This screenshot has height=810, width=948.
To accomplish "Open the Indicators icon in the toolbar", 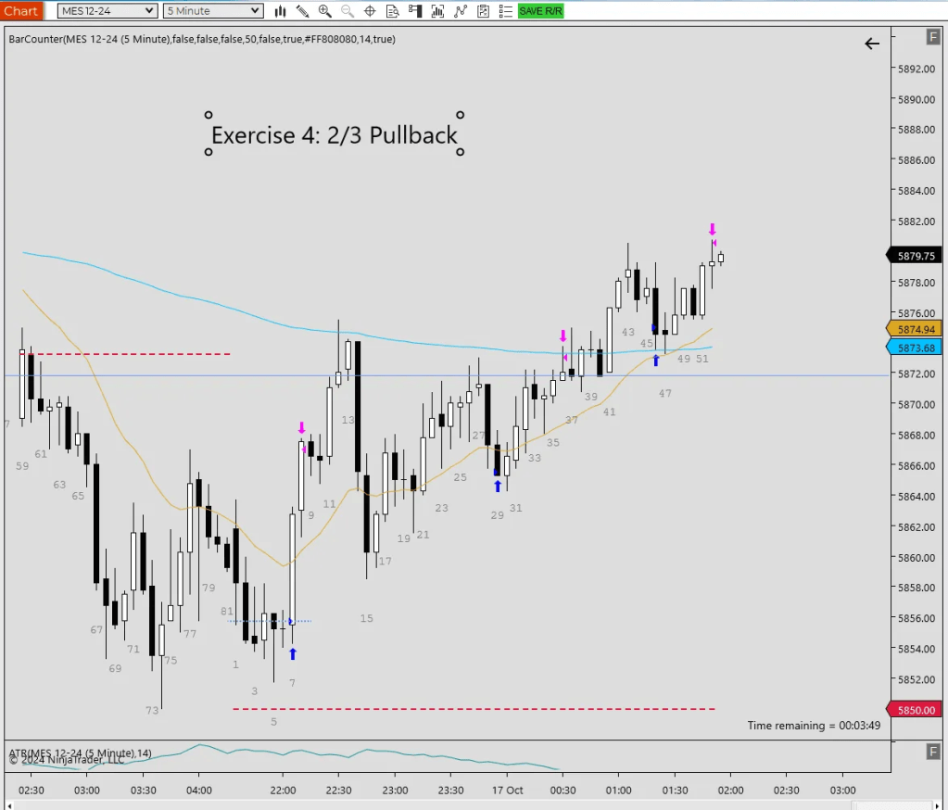I will (437, 11).
